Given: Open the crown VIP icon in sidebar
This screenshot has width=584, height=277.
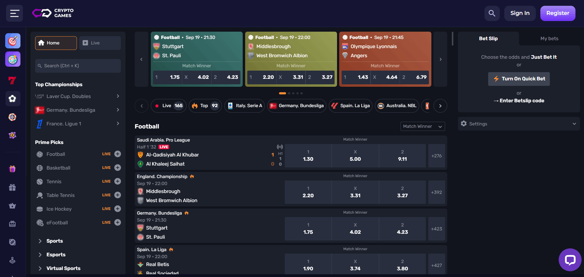Looking at the screenshot, I should click(13, 205).
